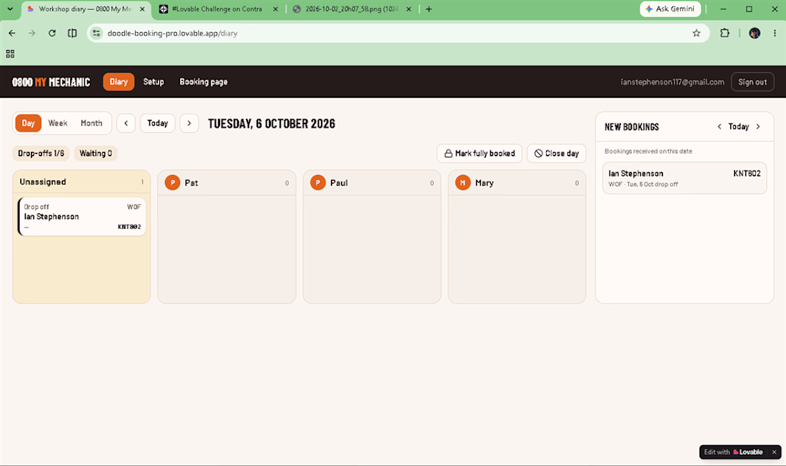
Task: Go to the next diary day
Action: [189, 123]
